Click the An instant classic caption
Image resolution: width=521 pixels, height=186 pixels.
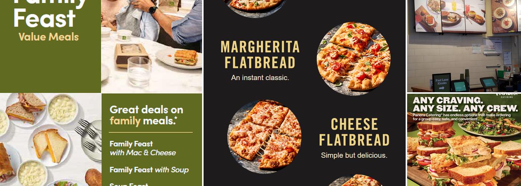click(260, 78)
